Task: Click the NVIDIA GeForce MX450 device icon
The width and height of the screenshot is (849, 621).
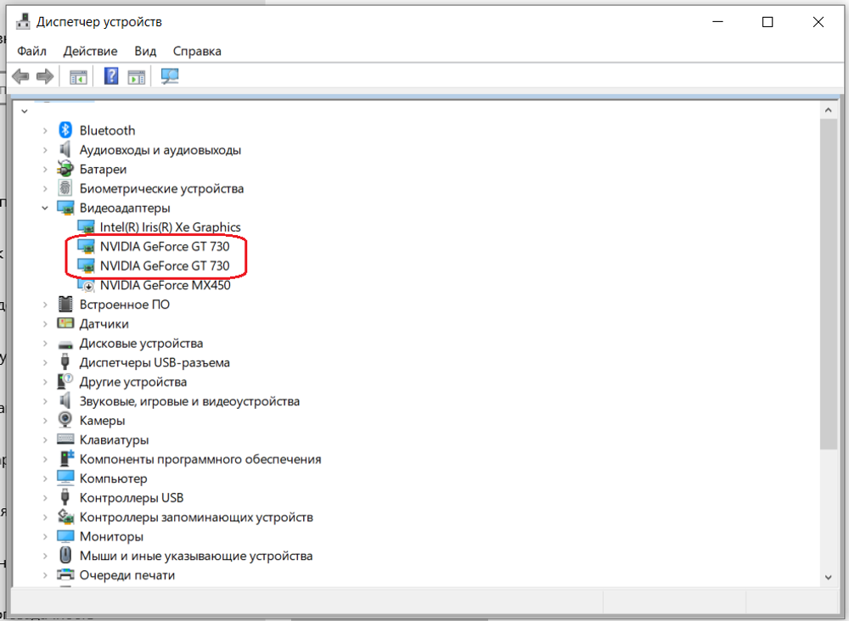Action: click(x=86, y=285)
